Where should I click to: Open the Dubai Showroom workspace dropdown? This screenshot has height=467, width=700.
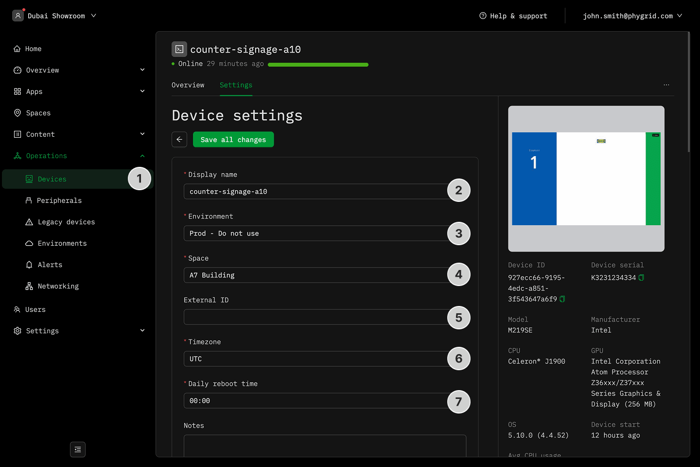[x=55, y=16]
